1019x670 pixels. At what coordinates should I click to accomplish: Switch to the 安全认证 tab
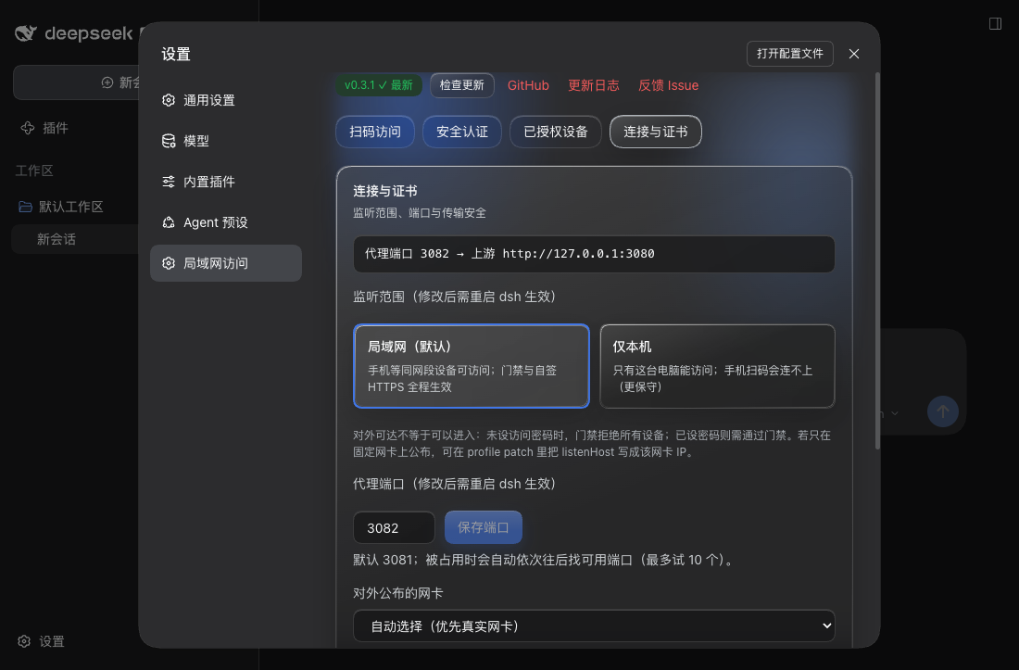click(462, 132)
